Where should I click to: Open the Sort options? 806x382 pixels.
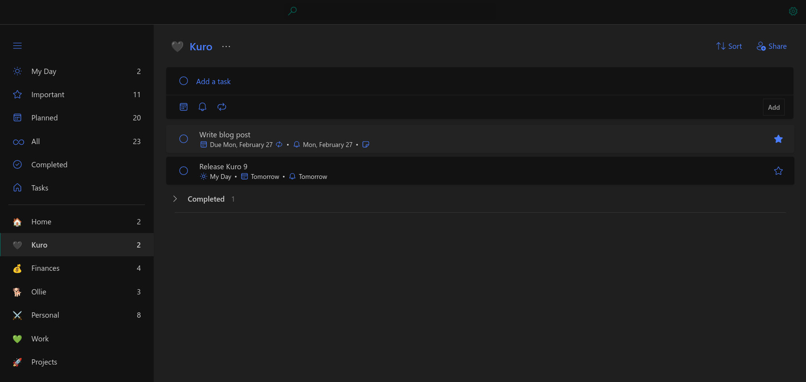pyautogui.click(x=729, y=46)
